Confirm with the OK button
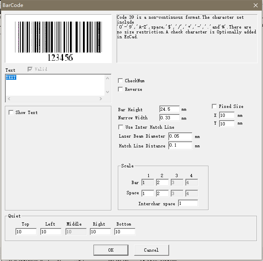Image resolution: width=263 pixels, height=261 pixels. click(111, 250)
